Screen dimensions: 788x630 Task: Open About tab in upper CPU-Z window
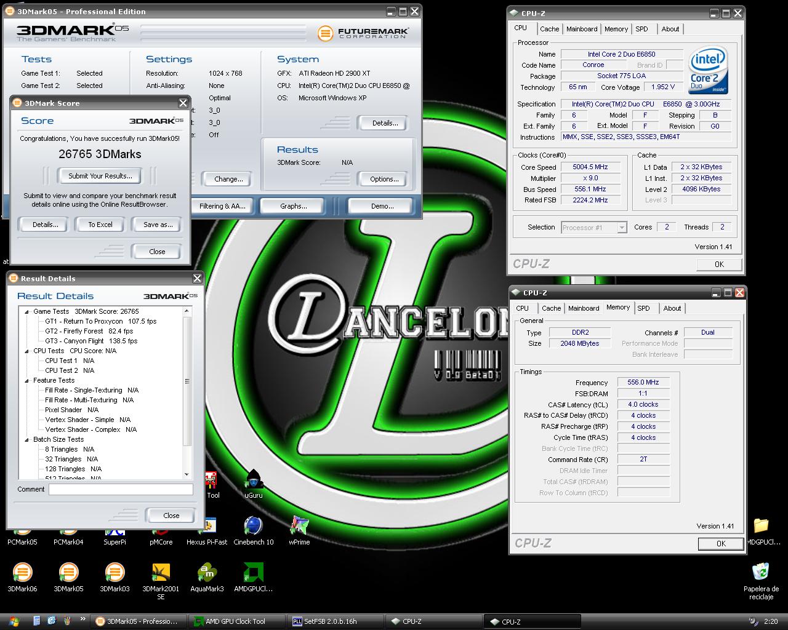[670, 29]
